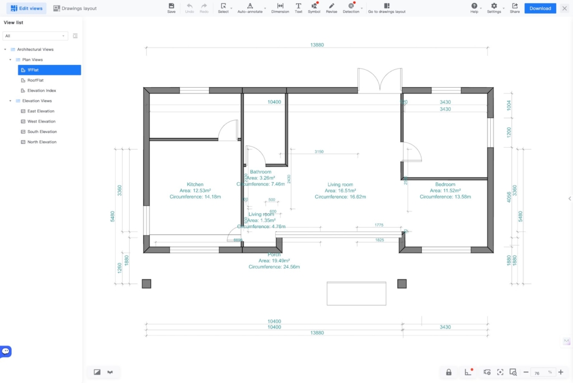Image resolution: width=573 pixels, height=383 pixels.
Task: Toggle the lock icon in bottom bar
Action: pyautogui.click(x=449, y=372)
